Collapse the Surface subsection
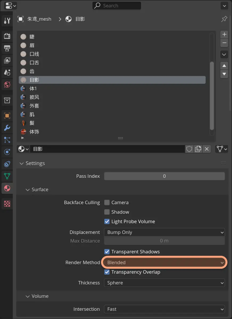 point(37,190)
